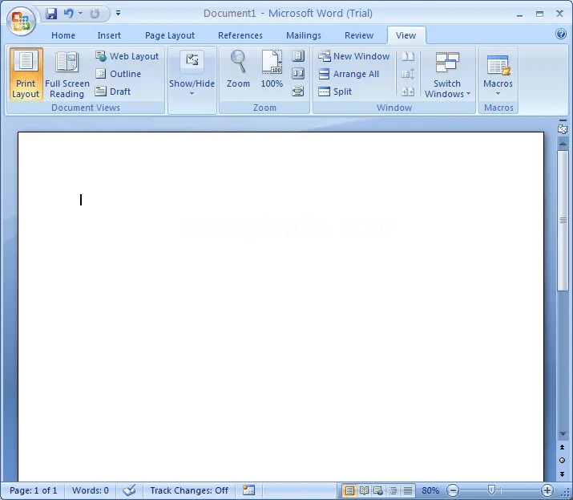573x500 pixels.
Task: Set zoom to 100% in ribbon
Action: 272,69
